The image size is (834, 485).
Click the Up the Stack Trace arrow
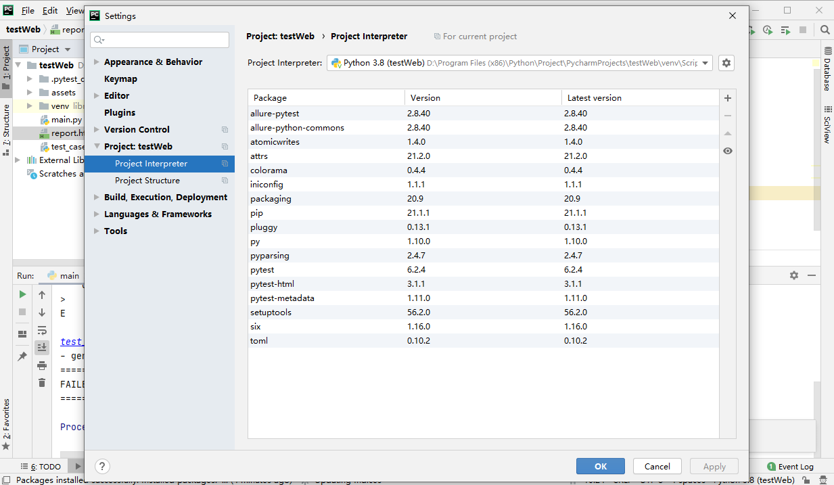[42, 295]
